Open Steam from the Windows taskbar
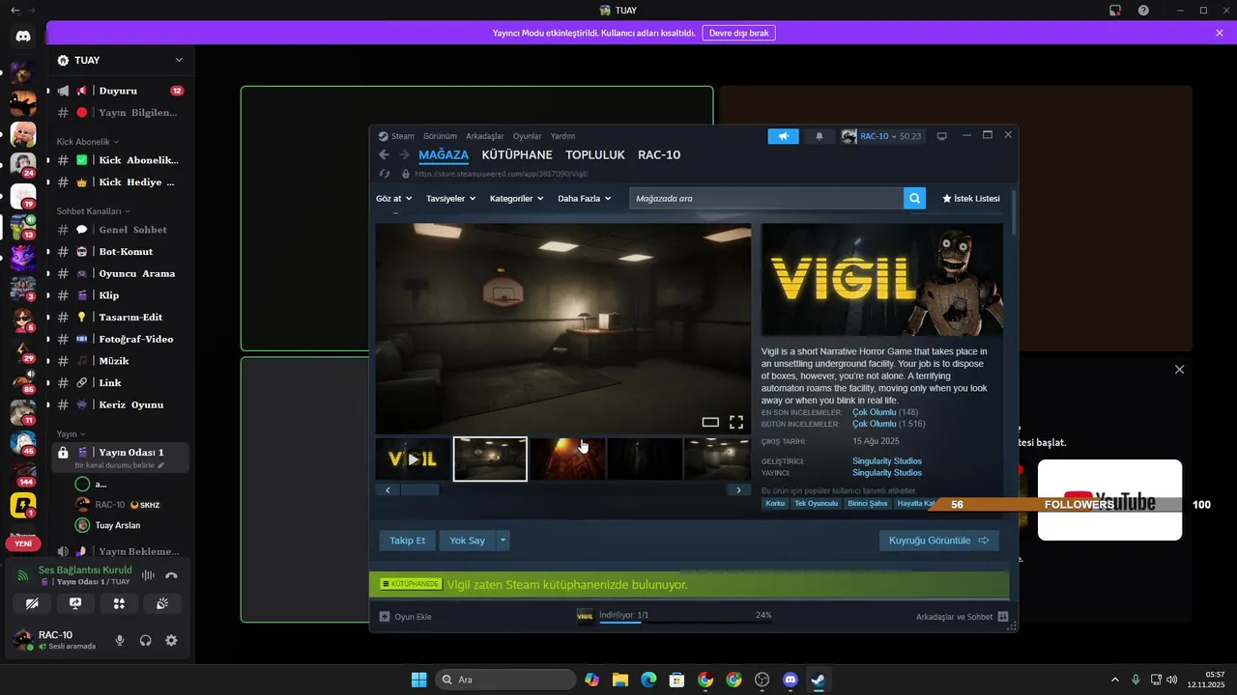Viewport: 1237px width, 695px height. pyautogui.click(x=819, y=680)
